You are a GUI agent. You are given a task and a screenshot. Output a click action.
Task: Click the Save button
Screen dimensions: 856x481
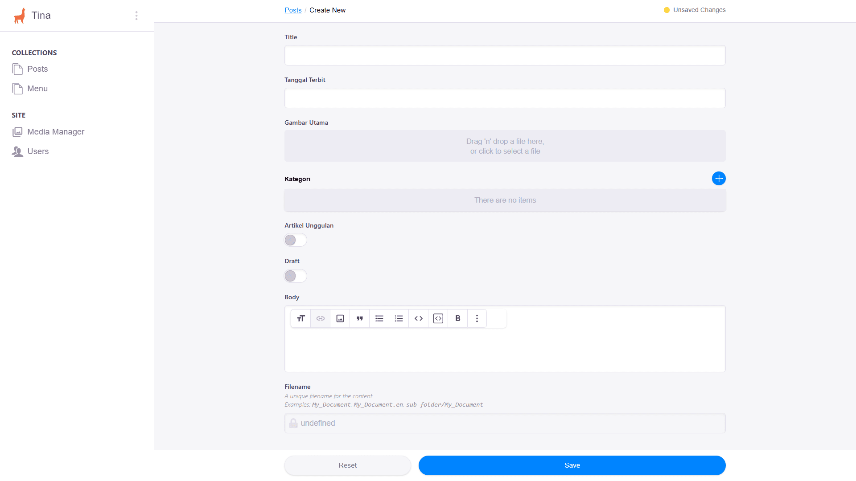coord(572,465)
